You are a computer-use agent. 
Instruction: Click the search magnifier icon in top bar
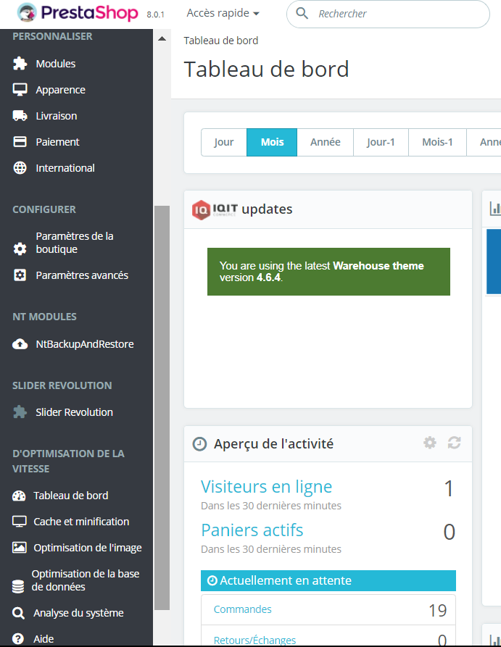[x=302, y=13]
